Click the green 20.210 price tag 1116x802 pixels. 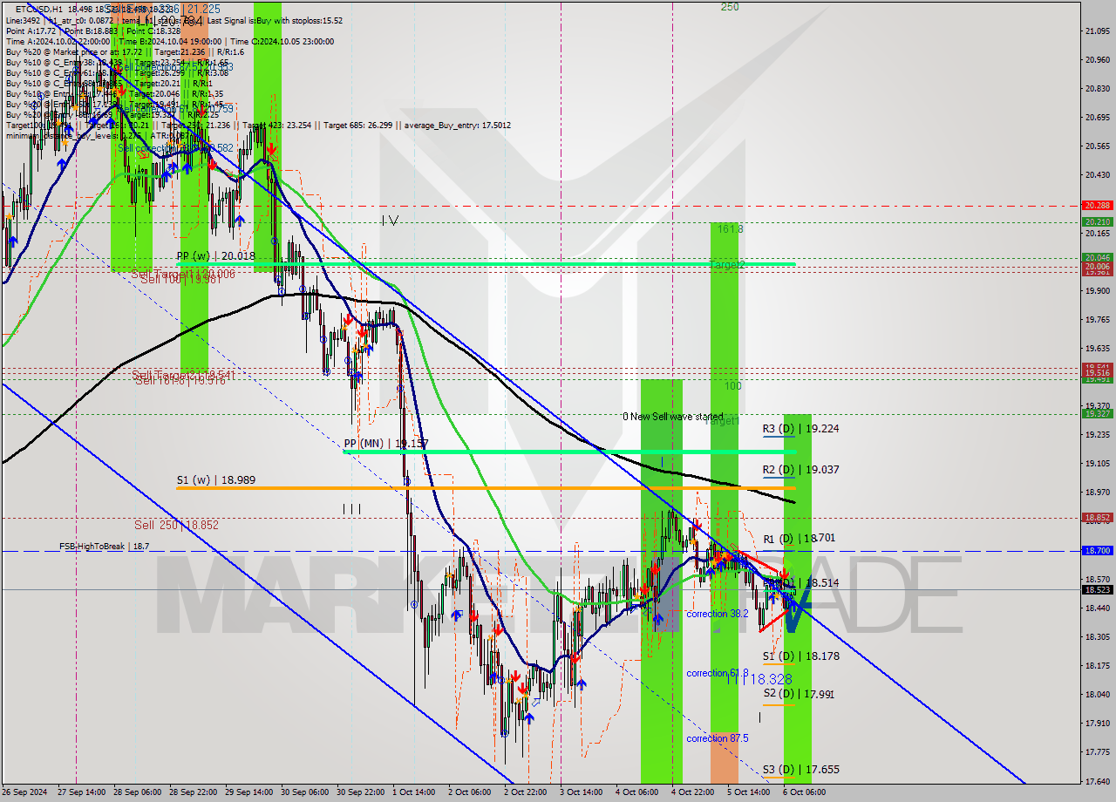click(x=1097, y=222)
